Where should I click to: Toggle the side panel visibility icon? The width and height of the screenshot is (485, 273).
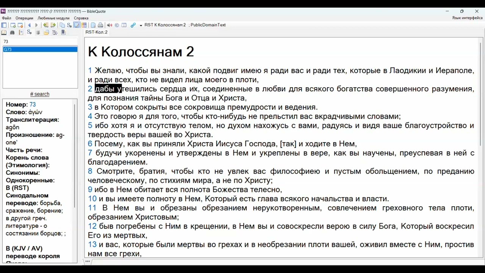click(4, 25)
